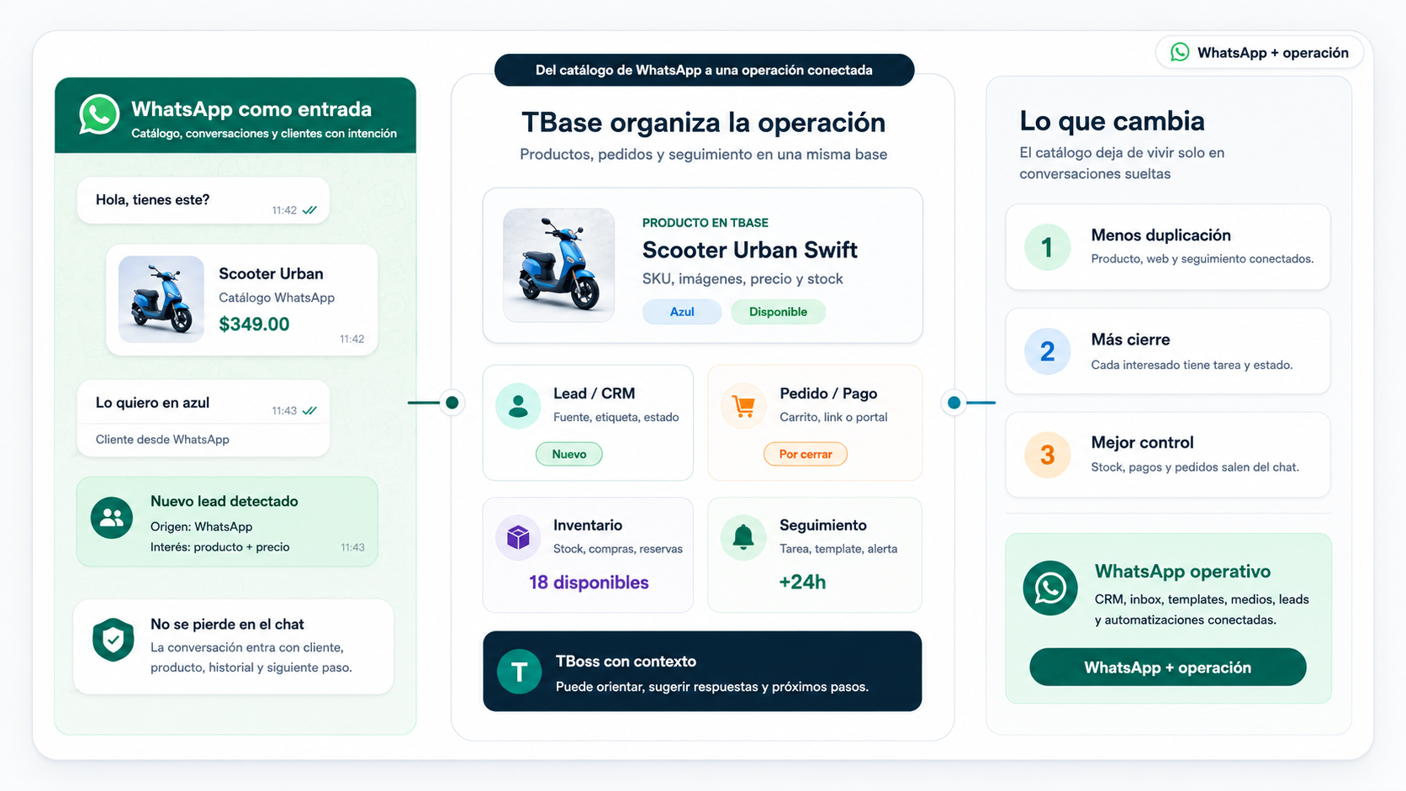
Task: Click the orange number 3 circle
Action: (1047, 455)
